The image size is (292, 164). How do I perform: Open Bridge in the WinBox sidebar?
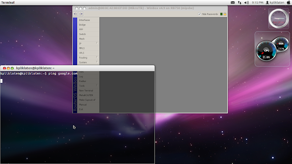click(88, 25)
